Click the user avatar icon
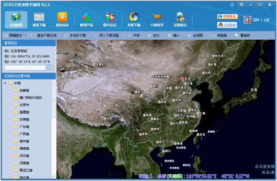The image size is (277, 181). [247, 19]
